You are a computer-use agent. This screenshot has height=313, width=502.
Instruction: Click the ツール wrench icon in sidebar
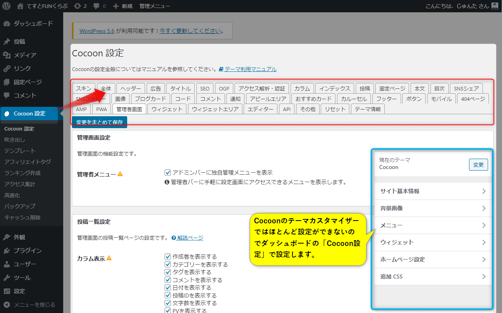click(x=7, y=278)
